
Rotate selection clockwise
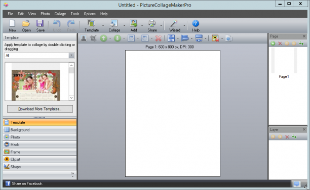coord(131,38)
